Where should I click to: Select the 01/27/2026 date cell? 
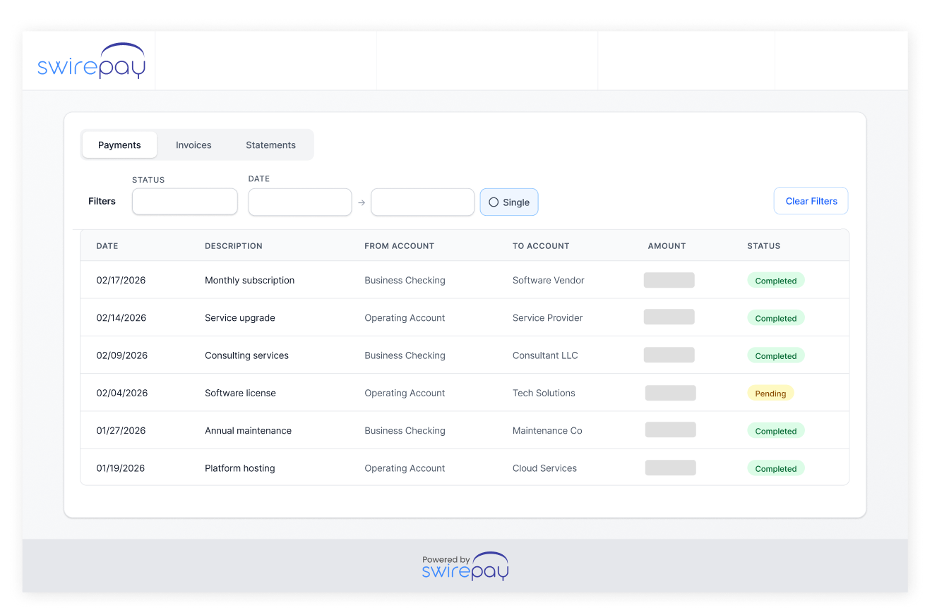click(x=121, y=431)
